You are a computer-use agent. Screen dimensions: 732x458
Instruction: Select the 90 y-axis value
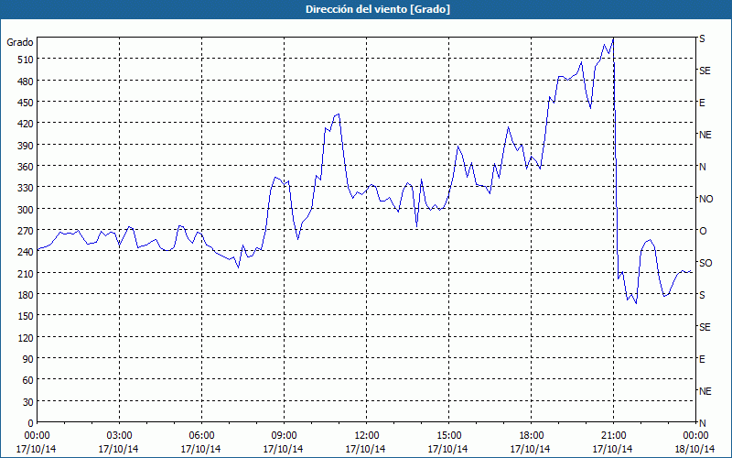click(28, 359)
